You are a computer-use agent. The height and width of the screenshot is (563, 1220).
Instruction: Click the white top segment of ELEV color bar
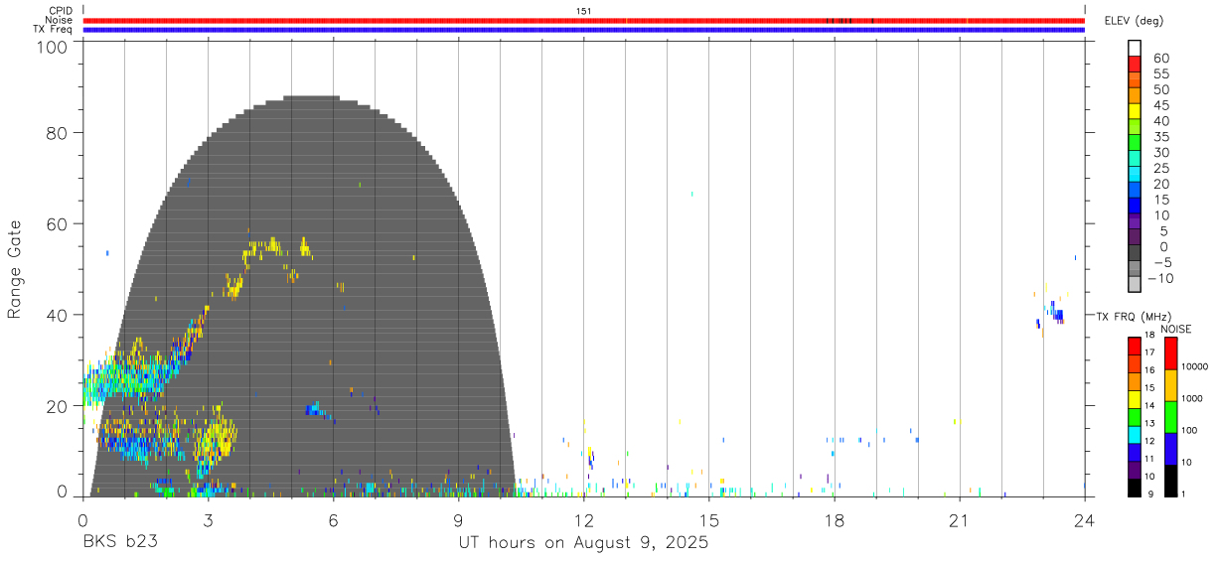[1135, 47]
